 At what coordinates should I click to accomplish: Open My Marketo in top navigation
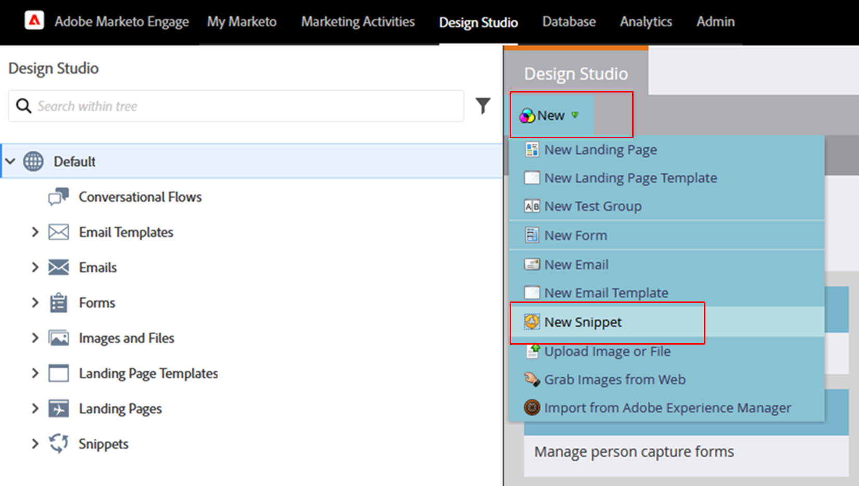click(x=242, y=22)
